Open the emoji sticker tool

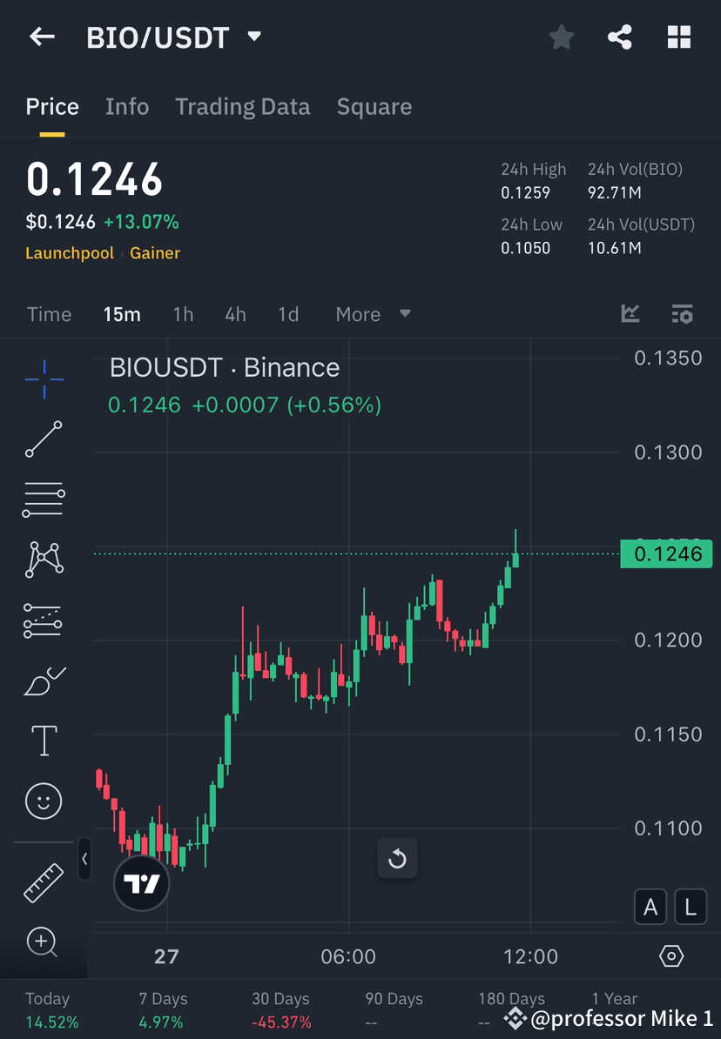click(44, 801)
